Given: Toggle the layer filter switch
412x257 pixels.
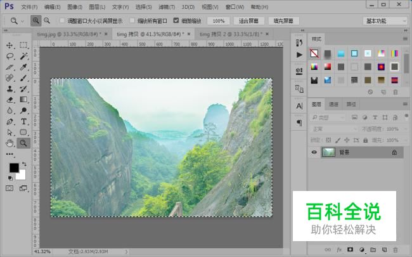Looking at the screenshot, I should [406, 117].
